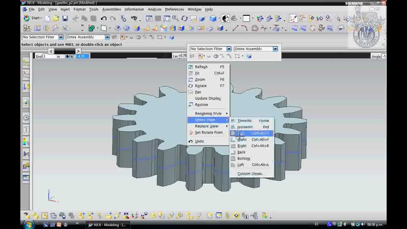Orient view to Back
The image size is (407, 229).
click(x=252, y=152)
